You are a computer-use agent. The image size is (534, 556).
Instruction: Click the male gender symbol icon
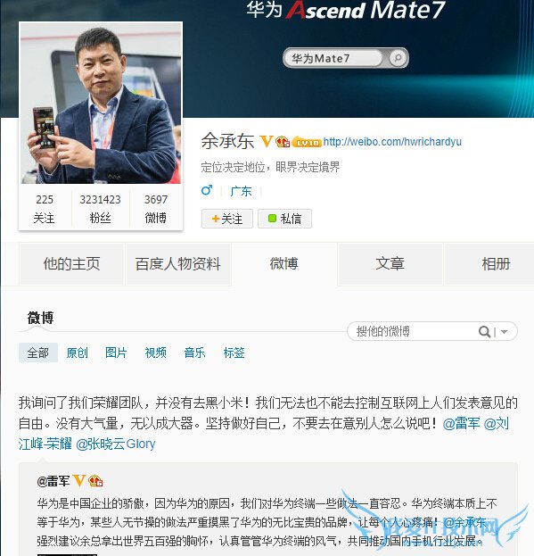[207, 190]
